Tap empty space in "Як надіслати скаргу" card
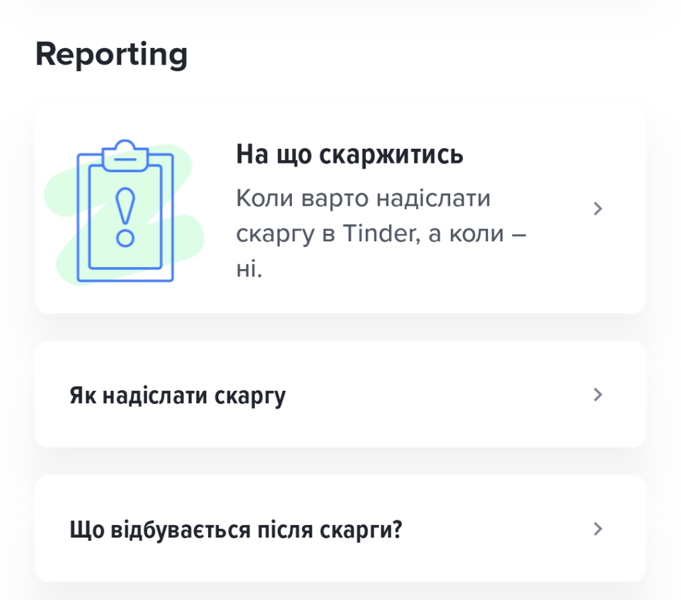The image size is (681, 600). point(439,395)
